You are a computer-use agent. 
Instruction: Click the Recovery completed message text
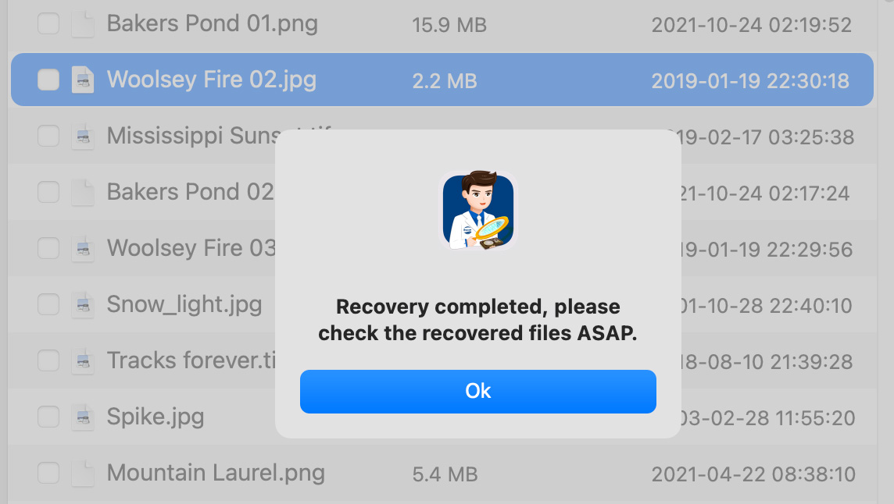[x=477, y=320]
